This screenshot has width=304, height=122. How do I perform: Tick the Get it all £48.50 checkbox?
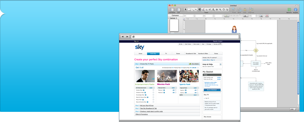(198, 68)
